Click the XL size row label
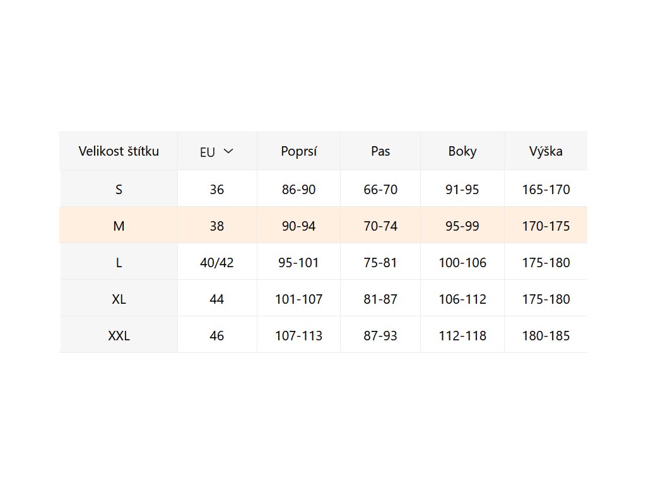 (119, 299)
